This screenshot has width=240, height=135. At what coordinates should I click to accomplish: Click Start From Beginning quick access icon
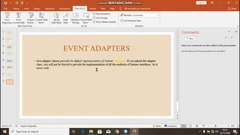22,3
